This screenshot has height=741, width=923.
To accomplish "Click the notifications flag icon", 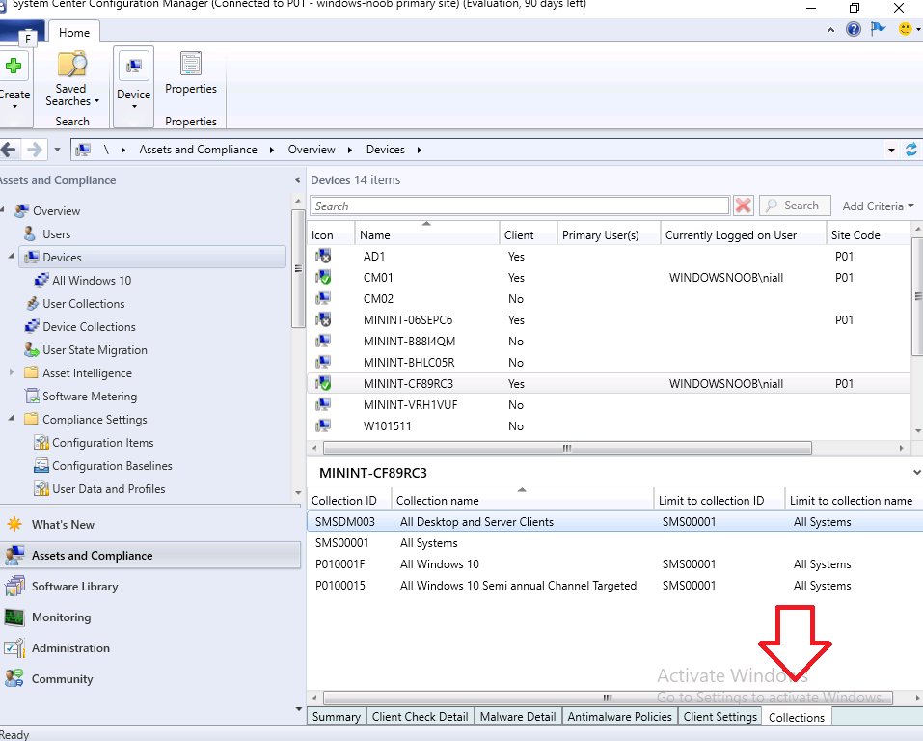I will (879, 28).
